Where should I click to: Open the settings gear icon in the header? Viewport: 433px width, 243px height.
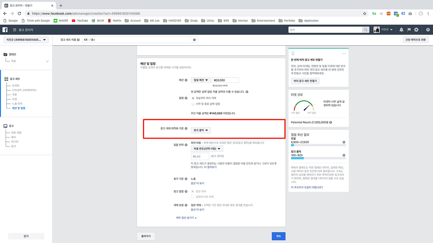416,30
